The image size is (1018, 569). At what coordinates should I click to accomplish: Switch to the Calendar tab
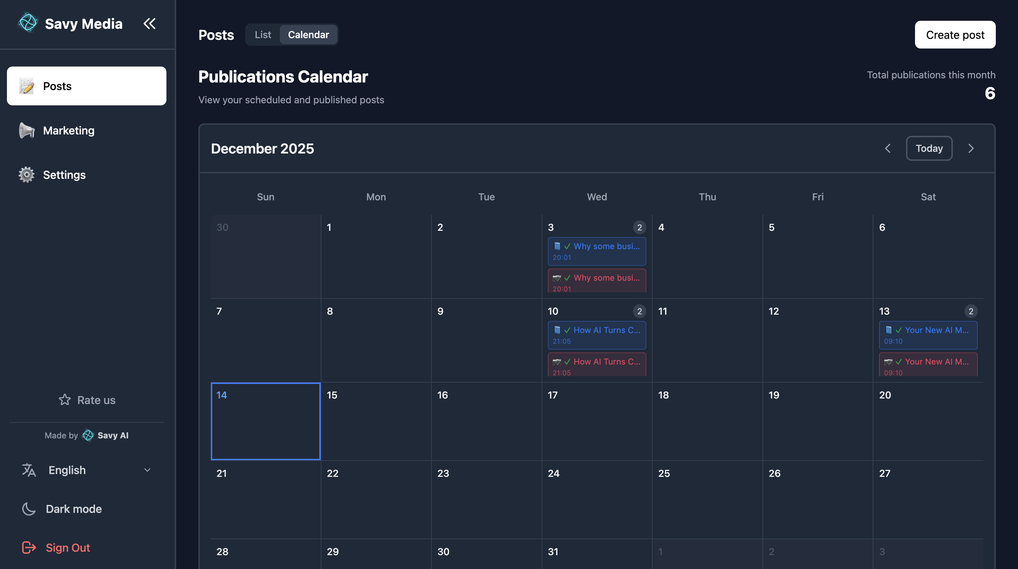tap(309, 34)
